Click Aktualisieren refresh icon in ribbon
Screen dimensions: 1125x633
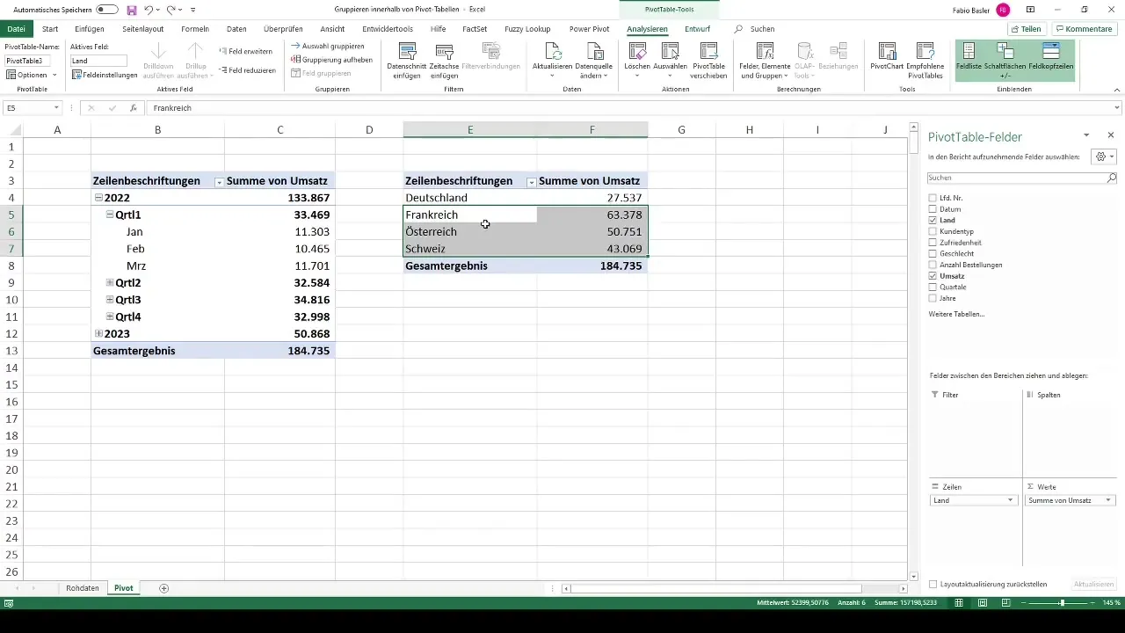click(552, 61)
